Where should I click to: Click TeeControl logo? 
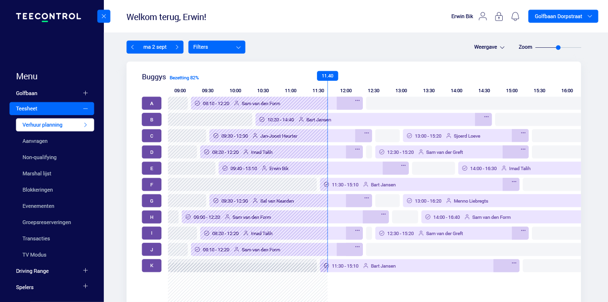coord(48,17)
